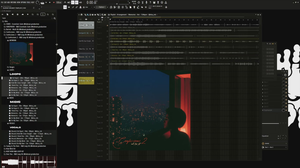Toggle the metronome icon
This screenshot has height=168, width=300.
(65, 2)
